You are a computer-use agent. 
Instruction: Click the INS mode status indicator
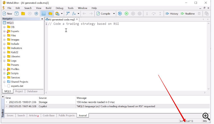[205, 121]
